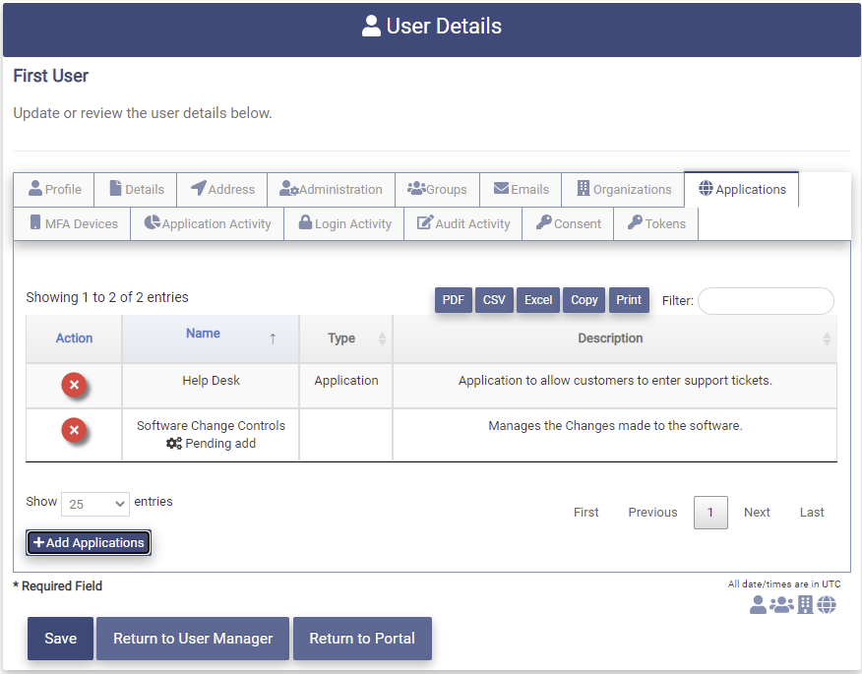Go to First page of results

point(586,513)
